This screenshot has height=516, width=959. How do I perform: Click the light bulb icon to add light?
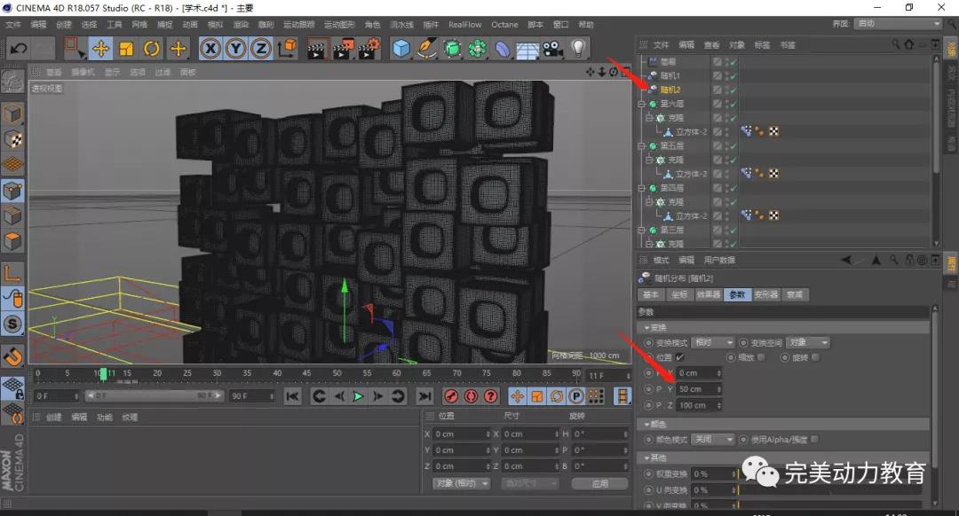(x=579, y=48)
